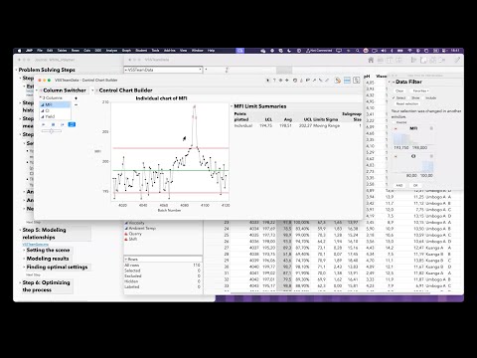Image resolution: width=477 pixels, height=358 pixels.
Task: Open the Column Switcher red triangle menu
Action: (41, 90)
